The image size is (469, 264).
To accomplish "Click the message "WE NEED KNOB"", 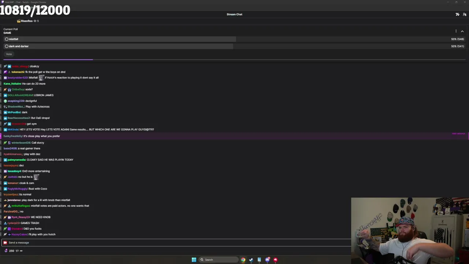I will click(x=41, y=217).
